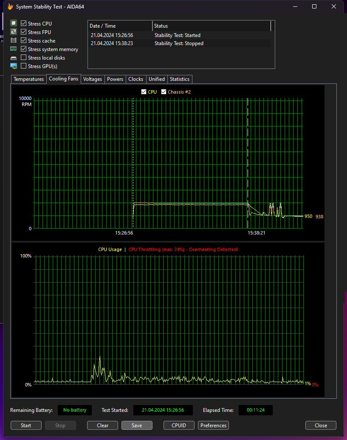
Task: Click the disk drive icon beside Stress local disks
Action: point(14,58)
